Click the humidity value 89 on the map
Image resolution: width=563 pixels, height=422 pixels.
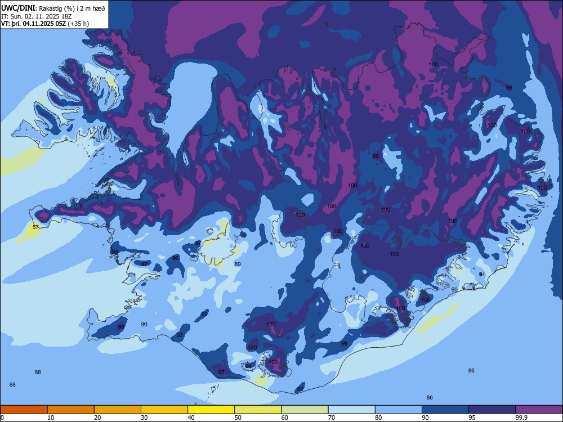pyautogui.click(x=238, y=264)
